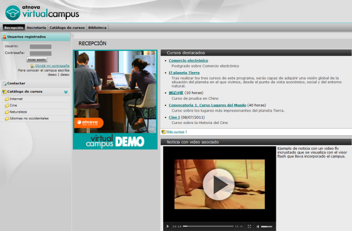Image resolution: width=352 pixels, height=231 pixels.
Task: Adjust the video volume slider
Action: (x=267, y=226)
